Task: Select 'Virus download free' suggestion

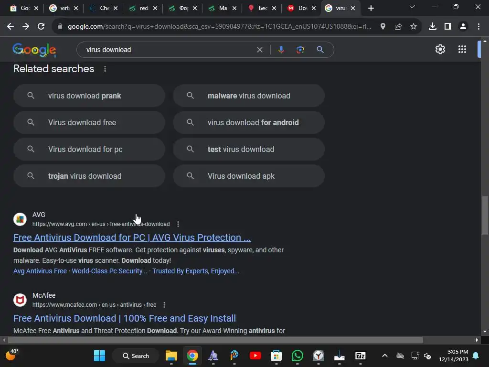Action: click(x=89, y=123)
